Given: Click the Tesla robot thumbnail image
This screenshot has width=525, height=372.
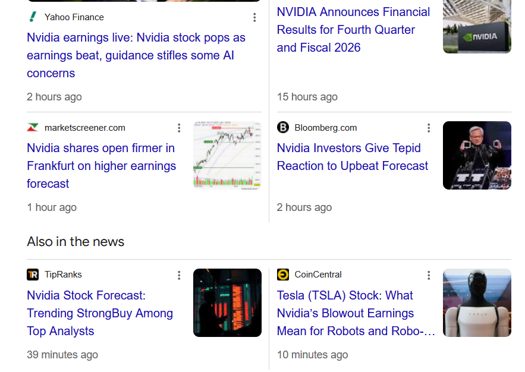Looking at the screenshot, I should [x=477, y=302].
